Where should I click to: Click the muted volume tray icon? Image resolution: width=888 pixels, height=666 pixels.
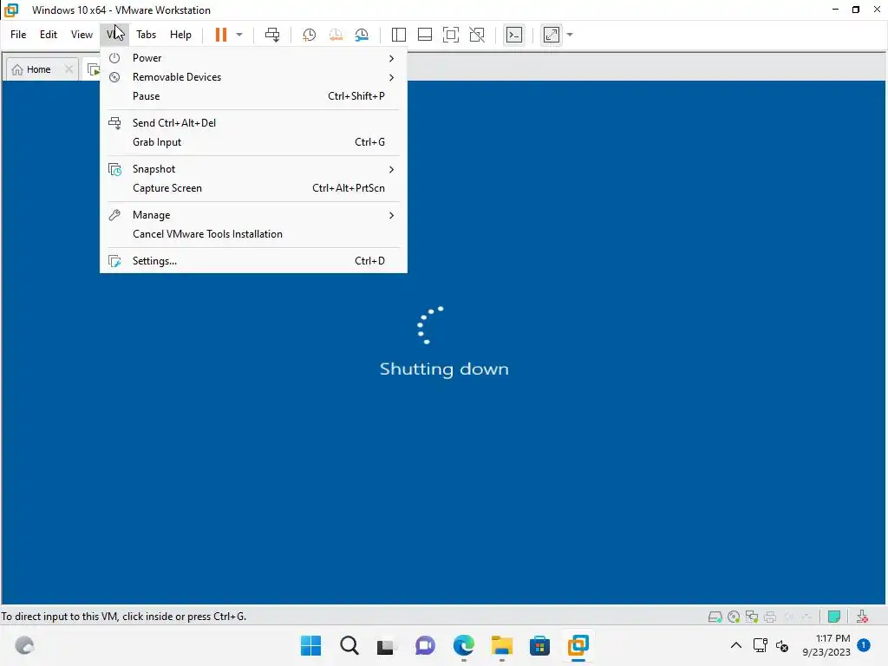coord(782,645)
